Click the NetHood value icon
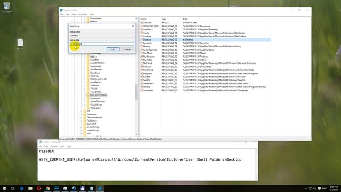The width and height of the screenshot is (341, 192). click(142, 63)
